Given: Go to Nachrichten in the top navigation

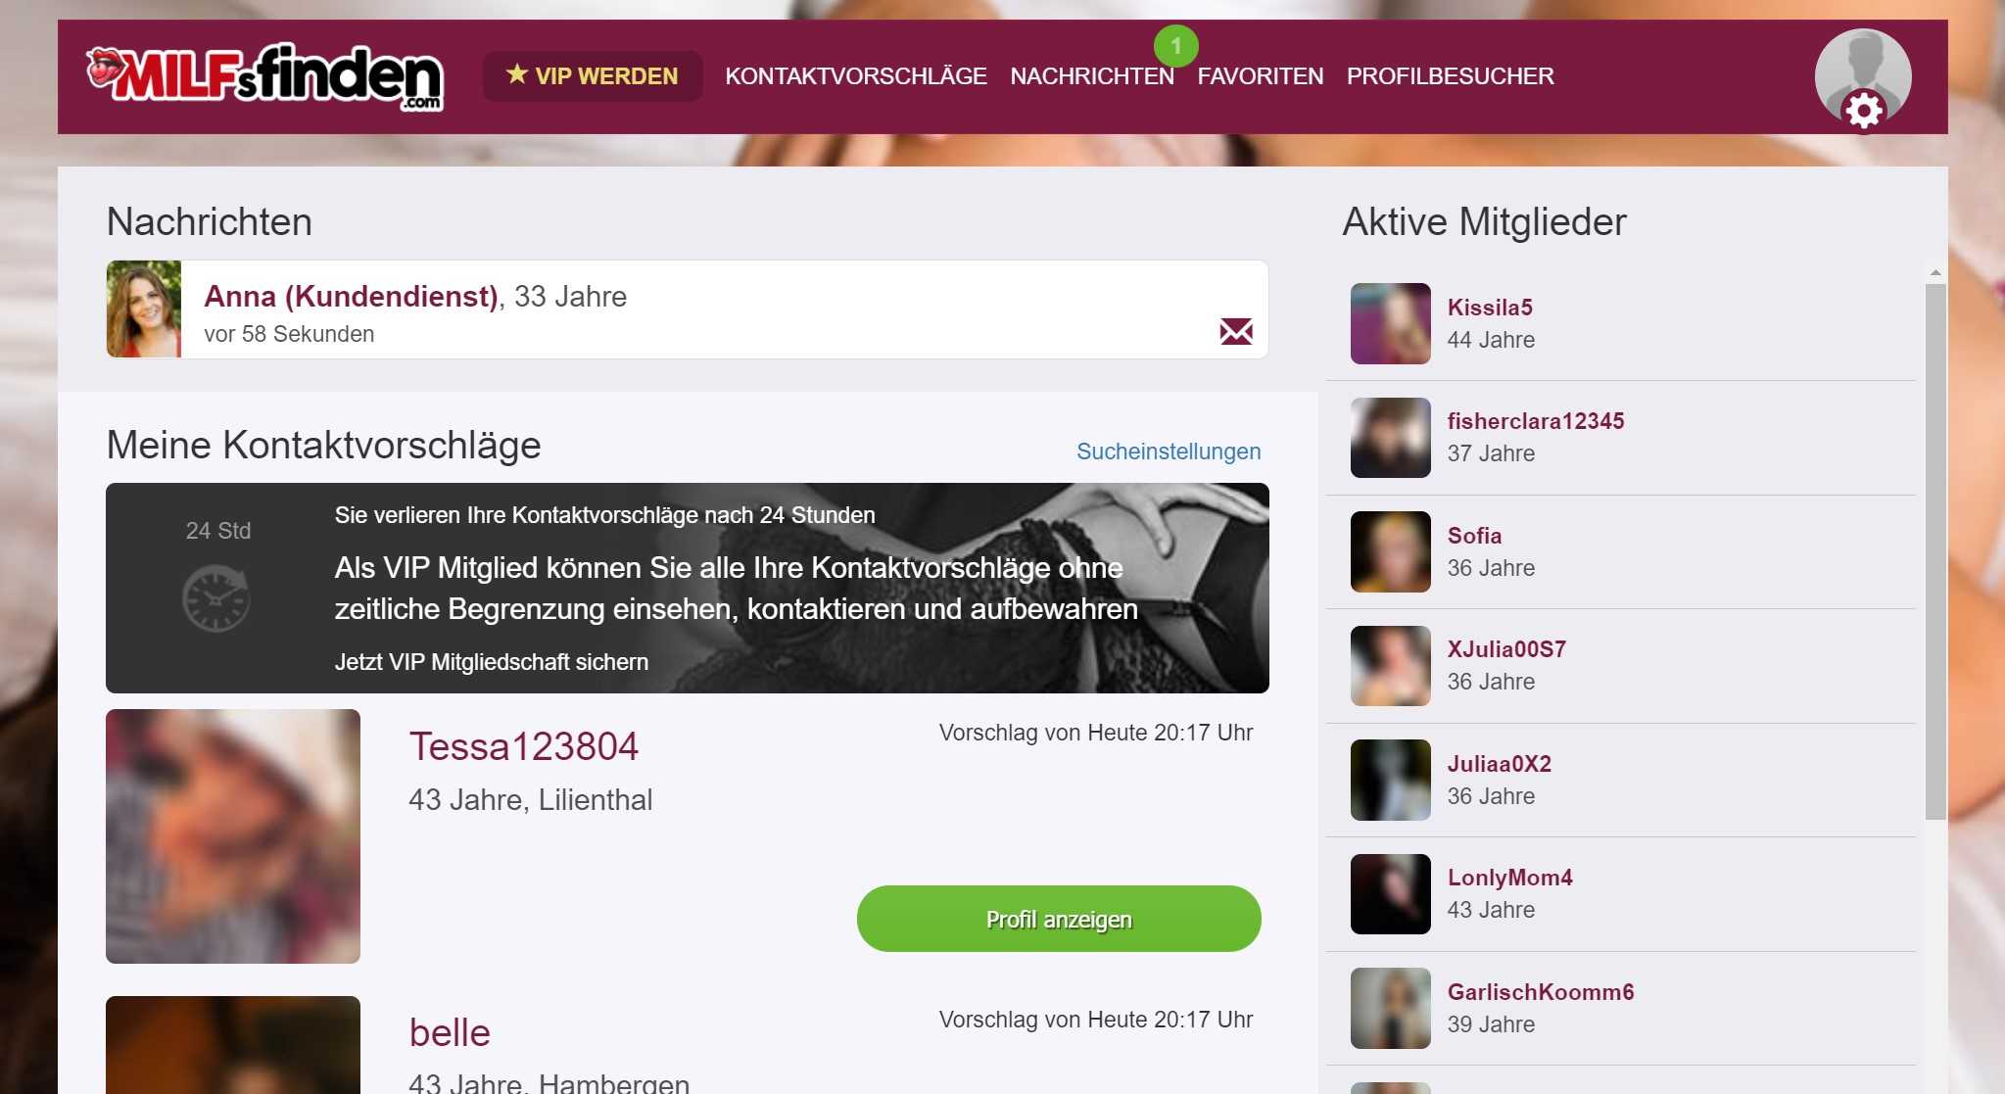Looking at the screenshot, I should 1092,76.
